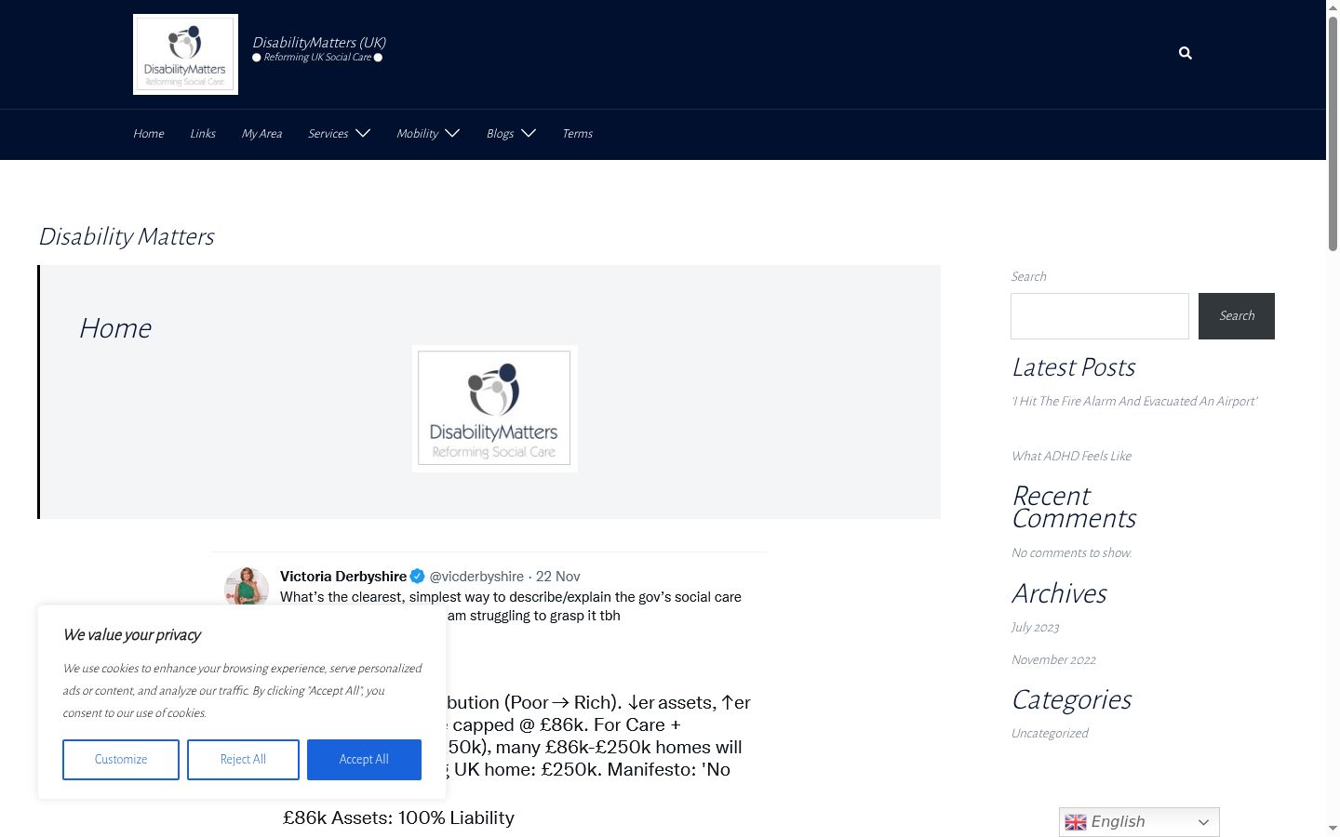Click the DisabilityMatters Reforming Social Care banner image

tap(495, 408)
